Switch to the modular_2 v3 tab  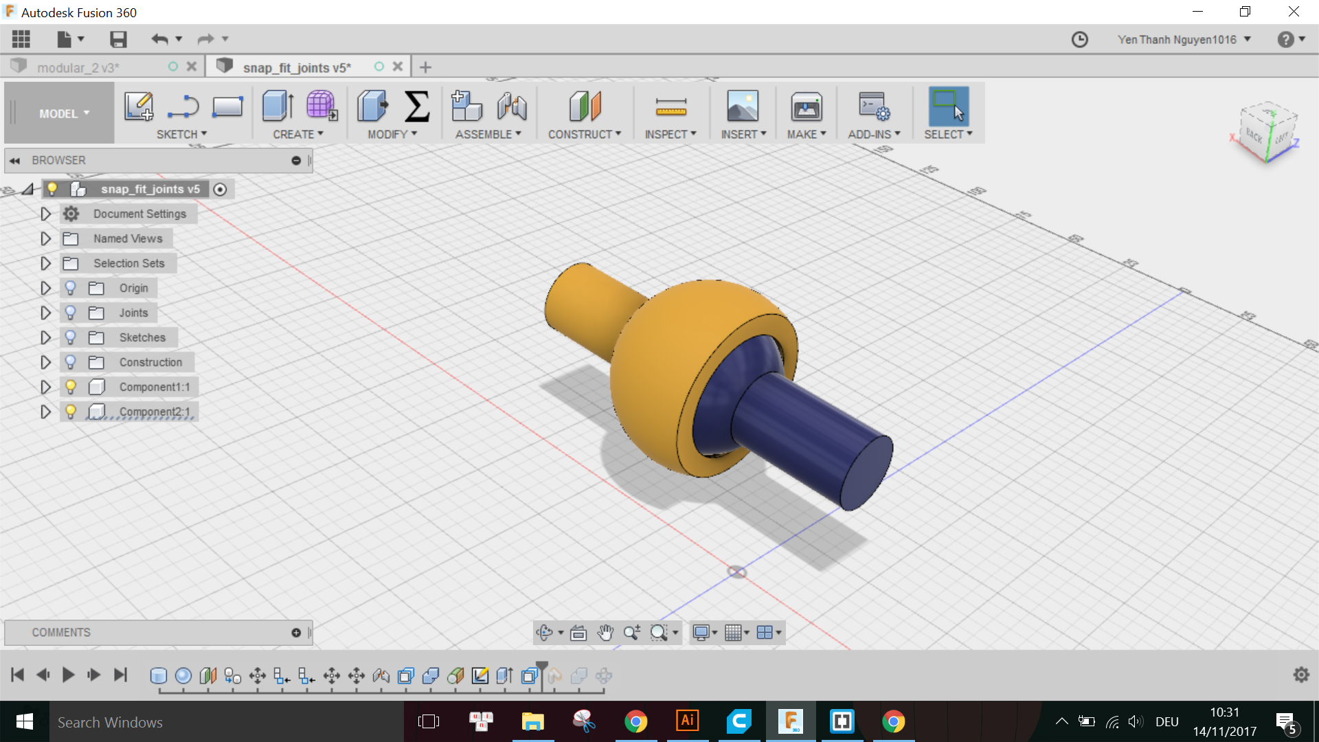coord(78,67)
